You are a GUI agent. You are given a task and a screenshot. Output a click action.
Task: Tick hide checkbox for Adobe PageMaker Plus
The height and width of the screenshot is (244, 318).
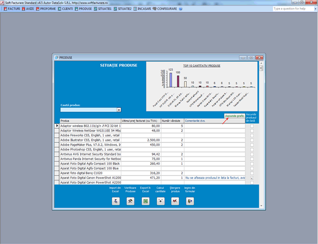coord(252,145)
